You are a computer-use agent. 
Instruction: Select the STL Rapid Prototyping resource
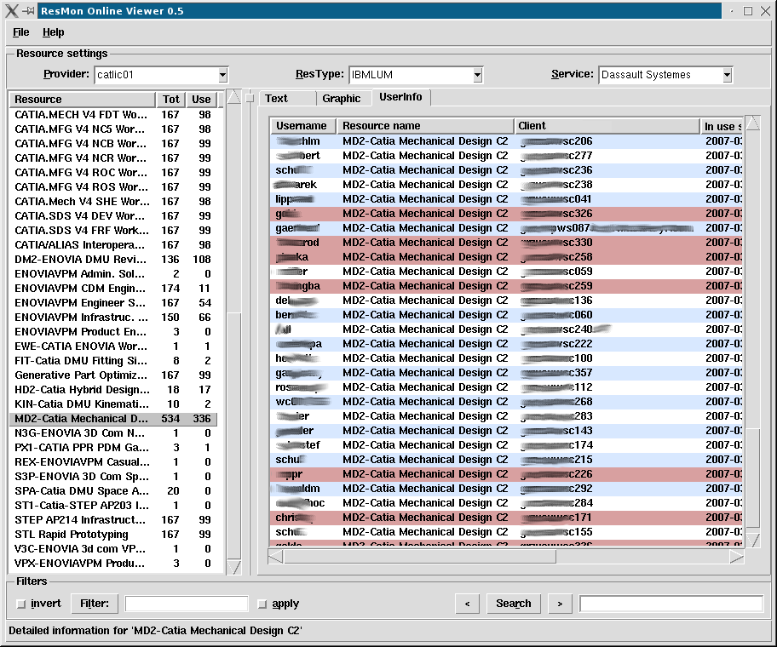[x=113, y=535]
